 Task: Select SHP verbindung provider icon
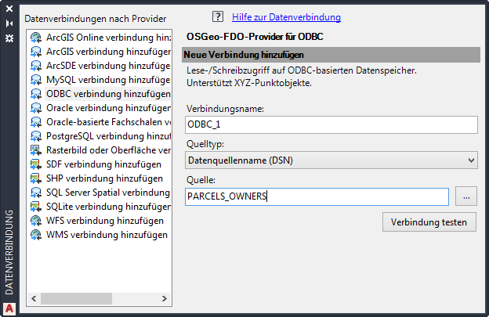click(x=36, y=178)
